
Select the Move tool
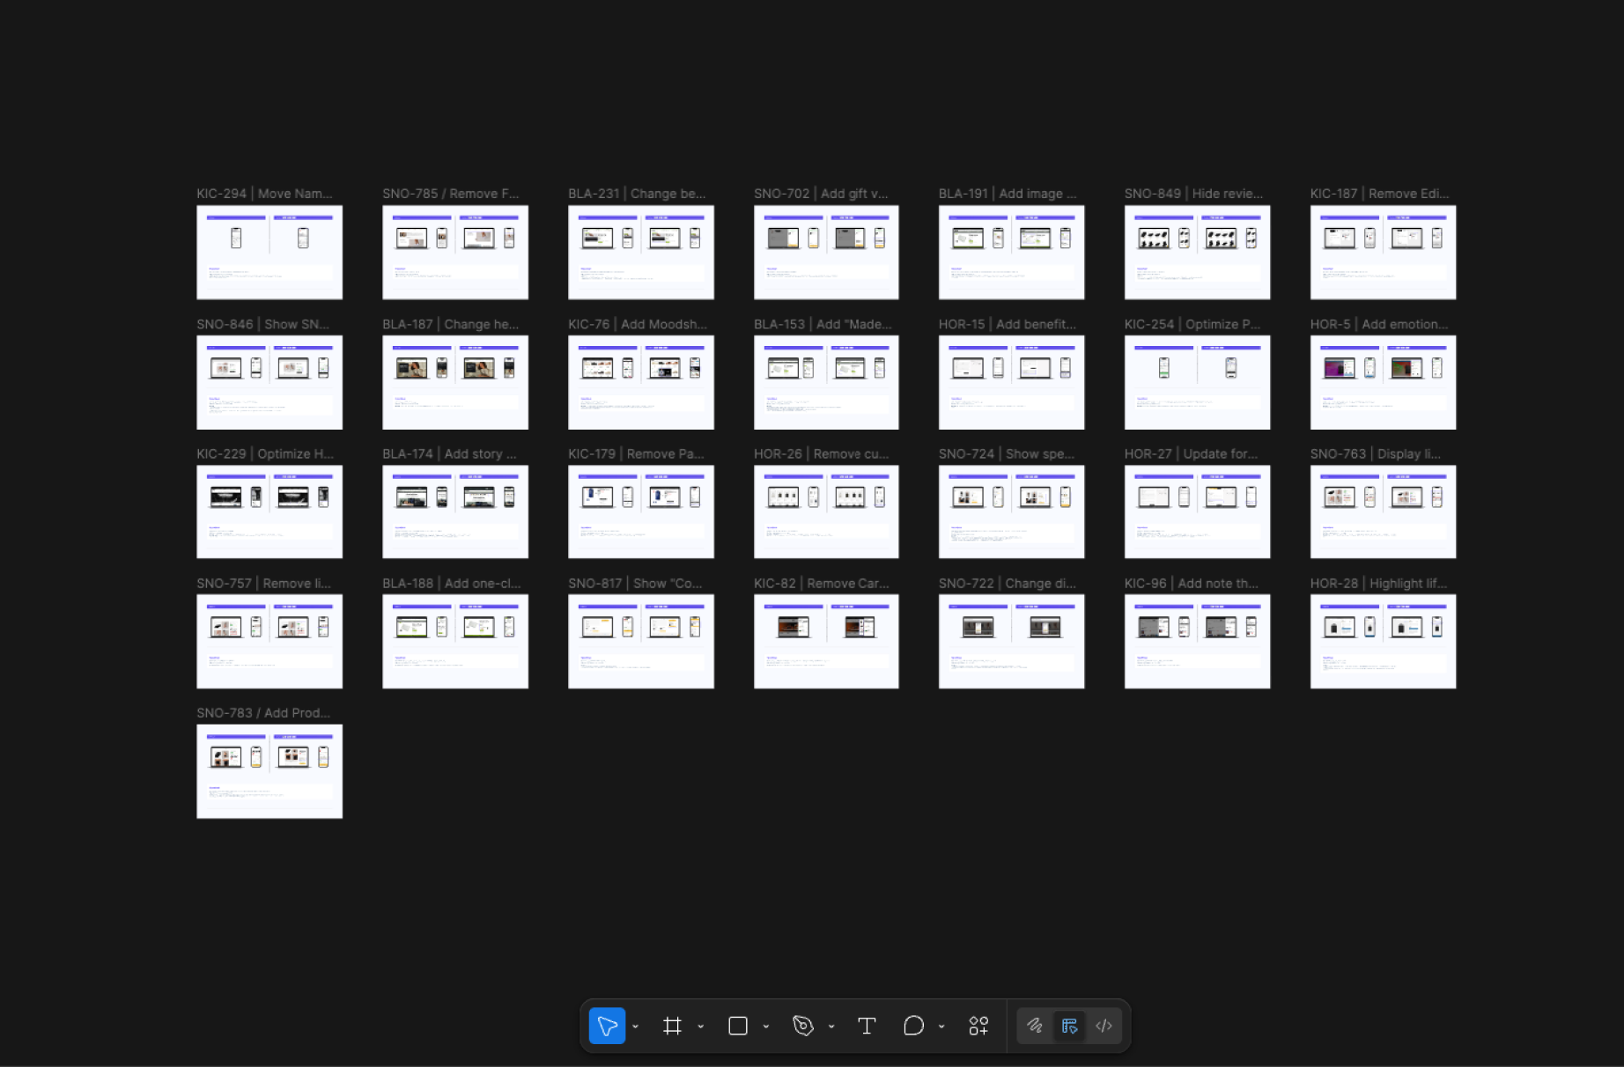tap(607, 1026)
